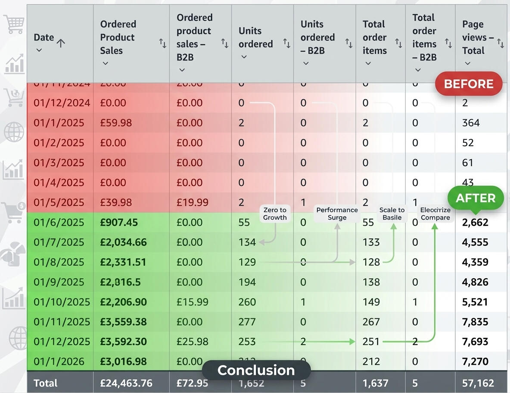Image resolution: width=510 pixels, height=393 pixels.
Task: Click the Zero to Growth label
Action: tap(275, 214)
